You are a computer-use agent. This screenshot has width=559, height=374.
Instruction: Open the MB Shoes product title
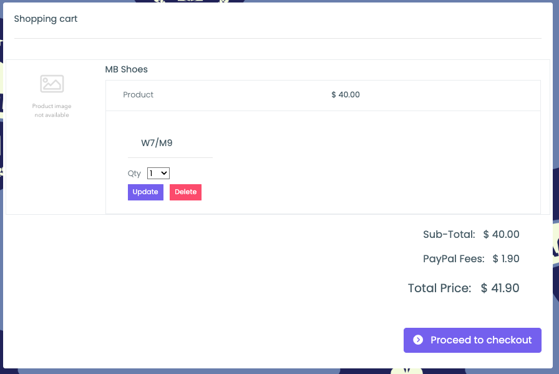click(126, 69)
